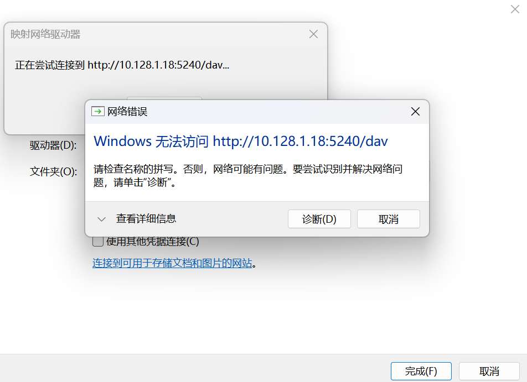The height and width of the screenshot is (382, 527).
Task: Click the 映射网络驱动器 title text
Action: (x=45, y=34)
